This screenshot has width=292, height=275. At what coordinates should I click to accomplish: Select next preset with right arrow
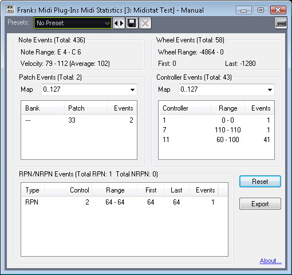click(122, 23)
